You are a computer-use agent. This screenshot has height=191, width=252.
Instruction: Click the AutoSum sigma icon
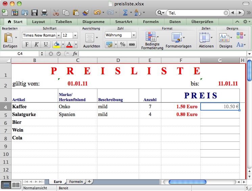click(125, 13)
